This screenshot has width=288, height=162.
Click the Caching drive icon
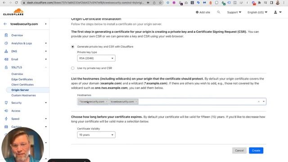[6, 127]
